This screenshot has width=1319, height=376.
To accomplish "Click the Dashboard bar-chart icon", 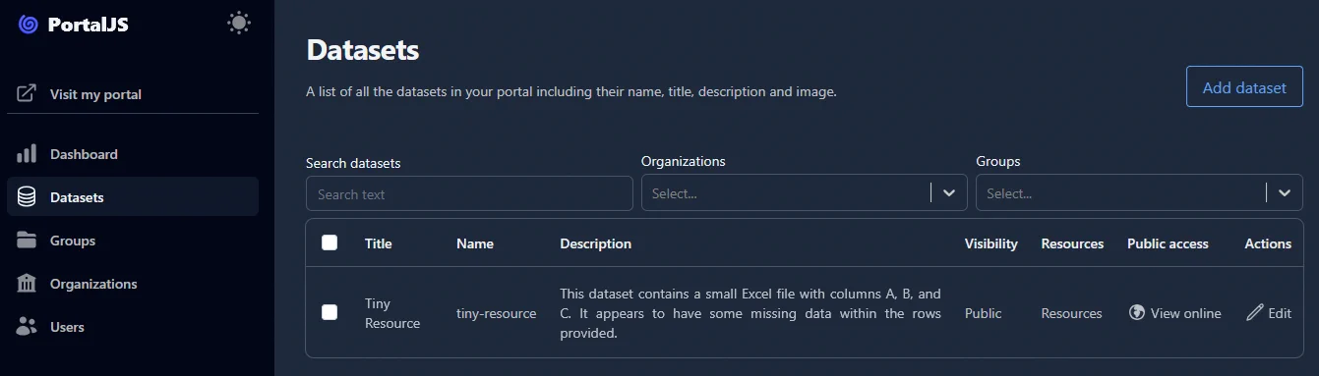I will click(28, 154).
